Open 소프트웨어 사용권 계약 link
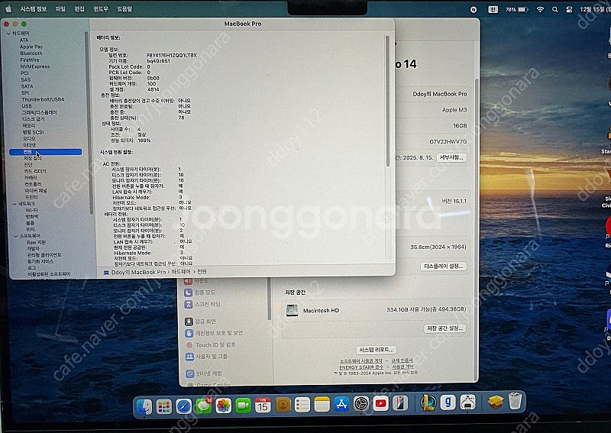Screen dimensions: 611x433 [x=361, y=361]
